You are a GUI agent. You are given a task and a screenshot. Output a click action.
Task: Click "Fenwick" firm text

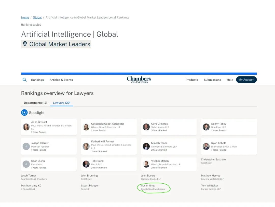pos(85,189)
